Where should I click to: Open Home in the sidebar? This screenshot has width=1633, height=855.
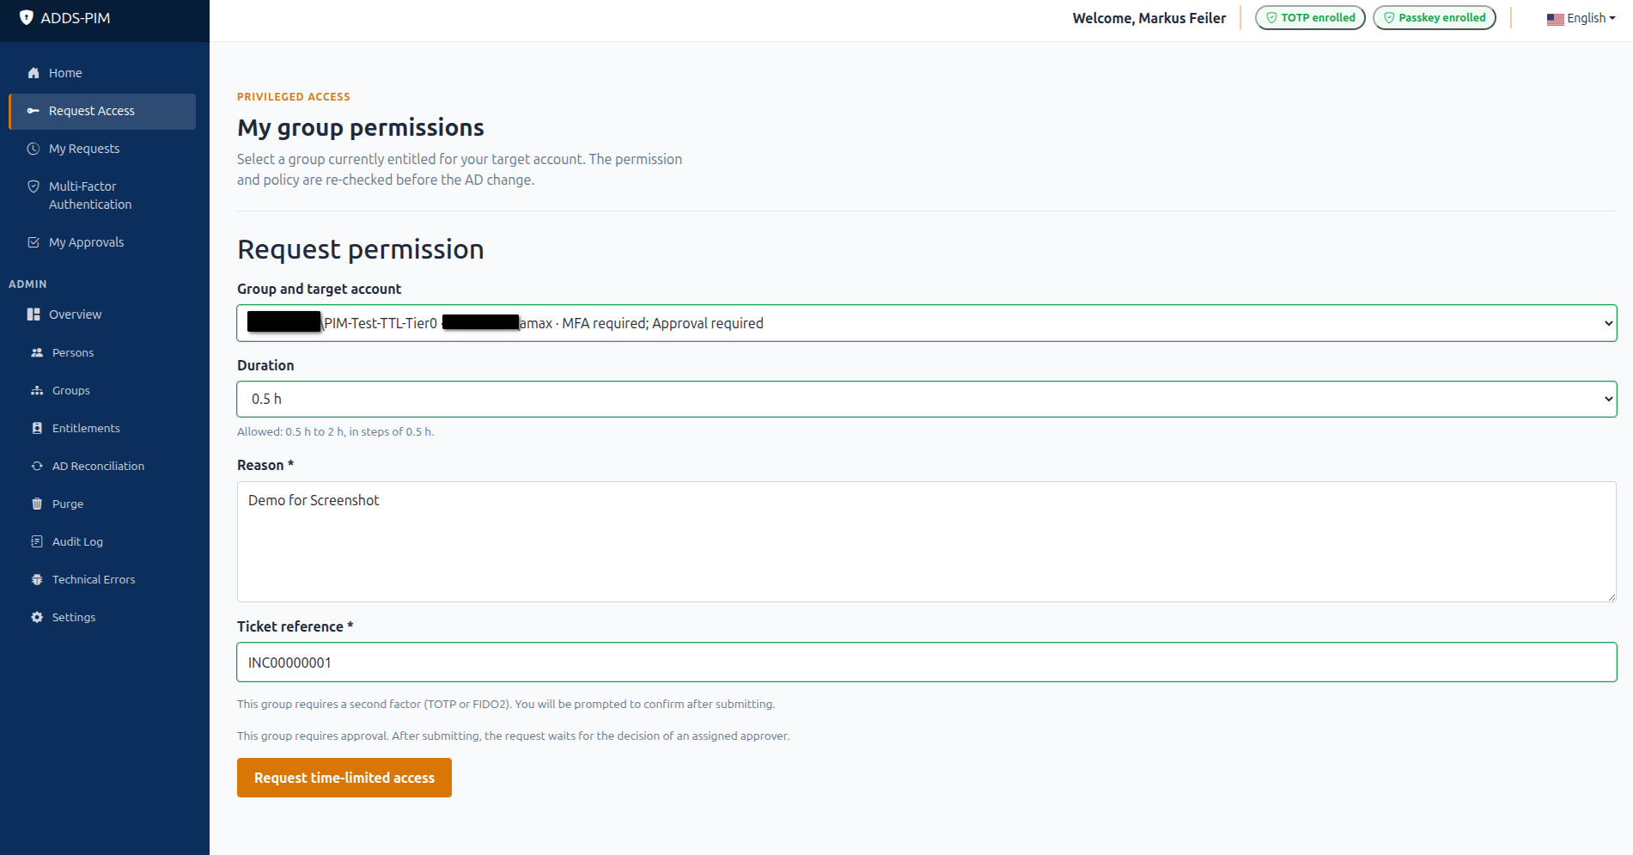point(102,73)
